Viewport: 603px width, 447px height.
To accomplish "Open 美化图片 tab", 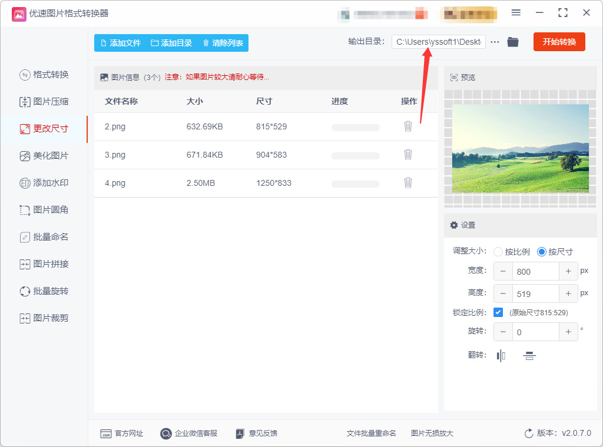I will pyautogui.click(x=44, y=156).
